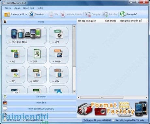Toggle the Use Multi-Threads checkbox
Viewport: 150px width, 124px height.
pos(24,120)
